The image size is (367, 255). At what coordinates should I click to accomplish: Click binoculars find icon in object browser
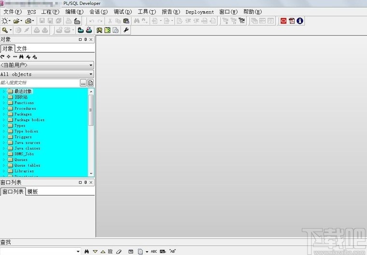point(21,57)
